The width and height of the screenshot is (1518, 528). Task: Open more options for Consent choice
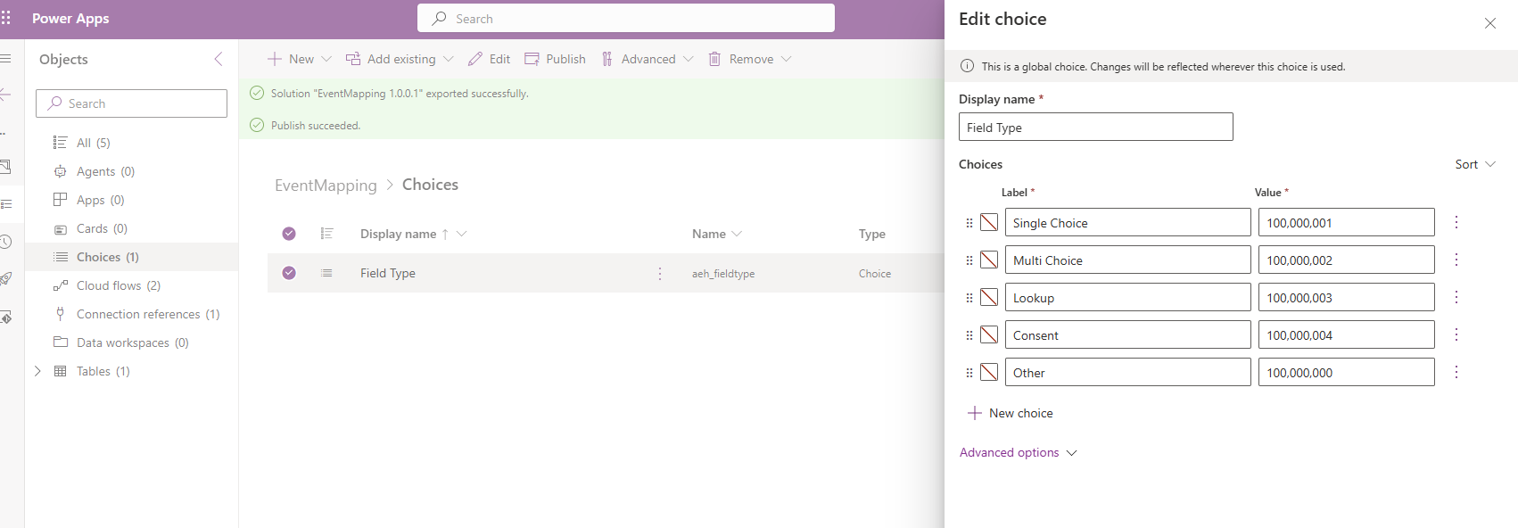[x=1456, y=334]
